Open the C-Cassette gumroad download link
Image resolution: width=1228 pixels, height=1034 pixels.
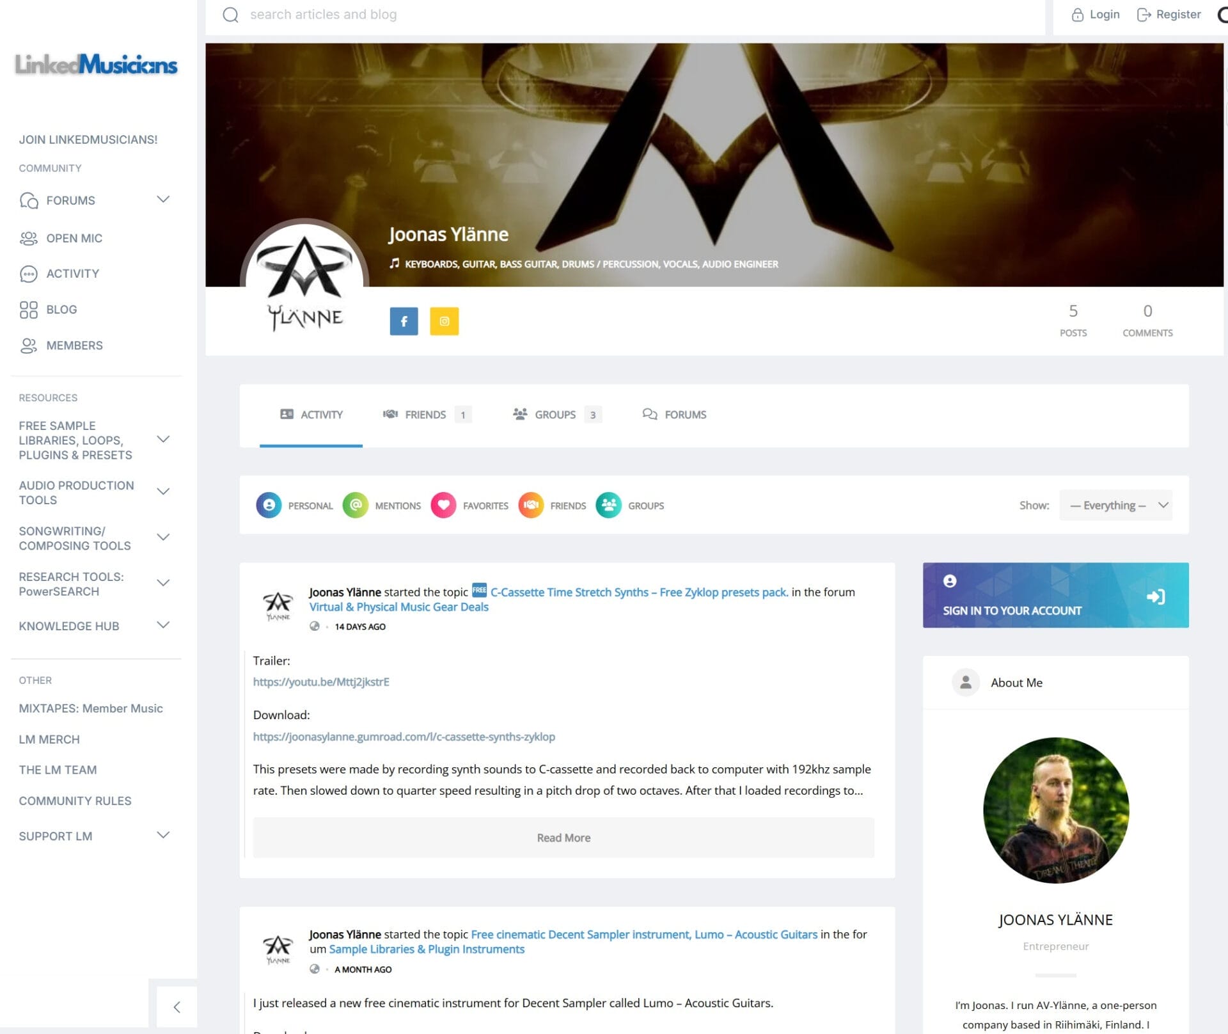(404, 736)
